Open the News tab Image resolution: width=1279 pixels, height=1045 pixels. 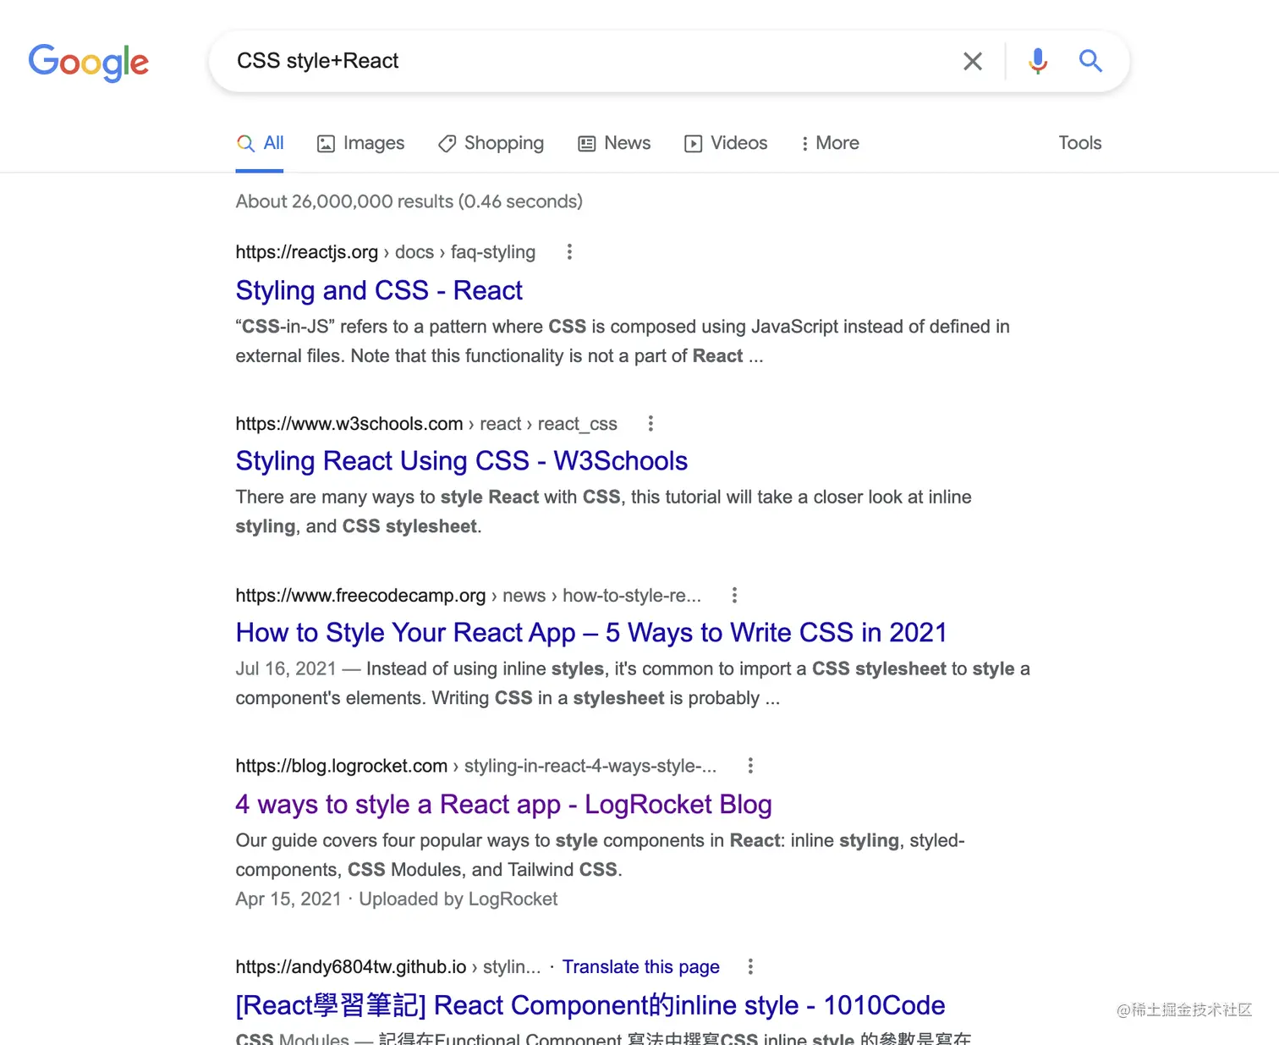pos(614,143)
